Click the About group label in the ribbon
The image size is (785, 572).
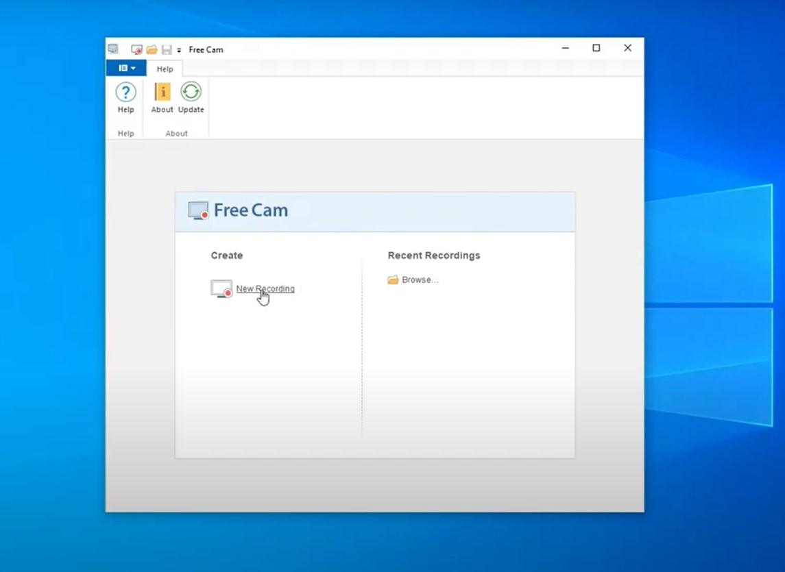(176, 134)
